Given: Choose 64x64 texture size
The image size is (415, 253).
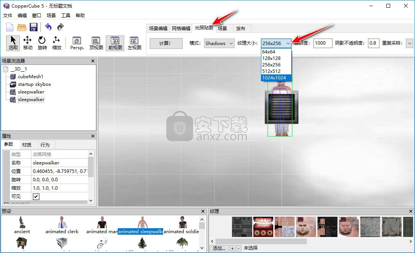Looking at the screenshot, I should [x=276, y=52].
